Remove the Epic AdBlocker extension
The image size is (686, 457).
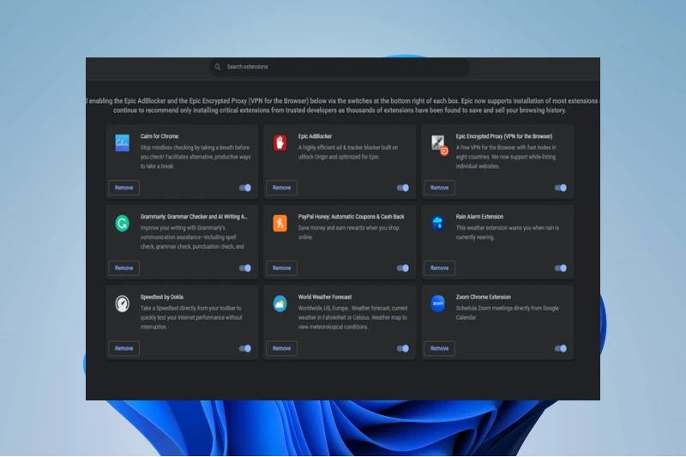tap(282, 188)
